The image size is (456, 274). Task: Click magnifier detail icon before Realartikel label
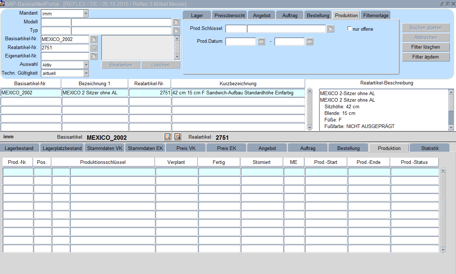(x=177, y=137)
